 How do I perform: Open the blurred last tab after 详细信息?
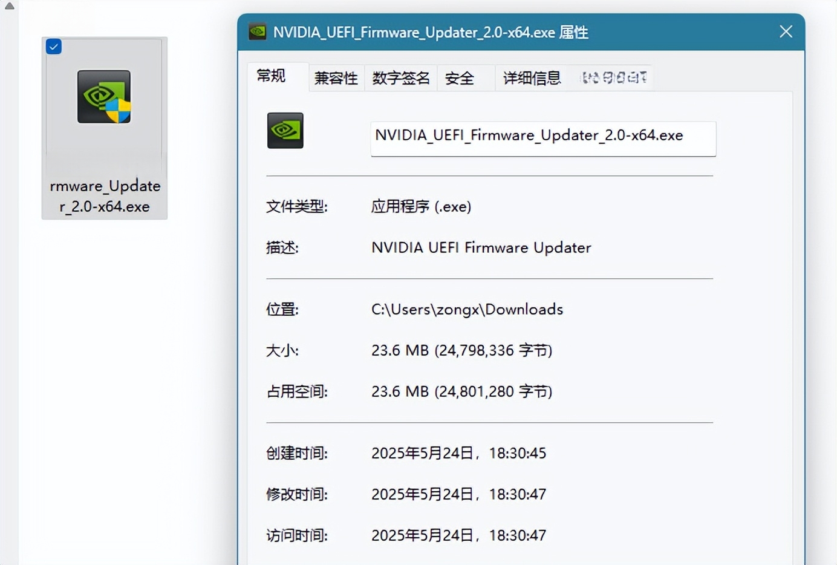coord(614,78)
